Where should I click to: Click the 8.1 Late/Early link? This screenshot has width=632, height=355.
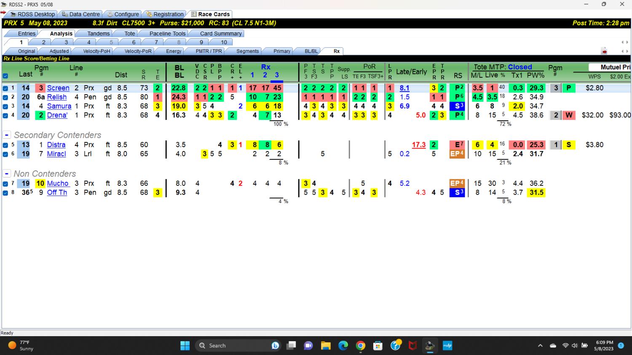click(404, 88)
